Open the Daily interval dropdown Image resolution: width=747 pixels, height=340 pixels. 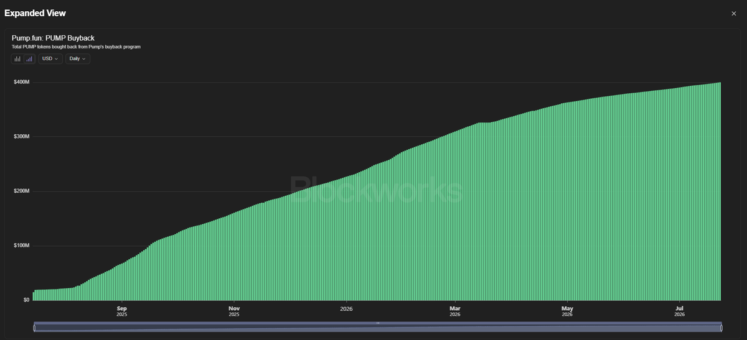point(78,59)
